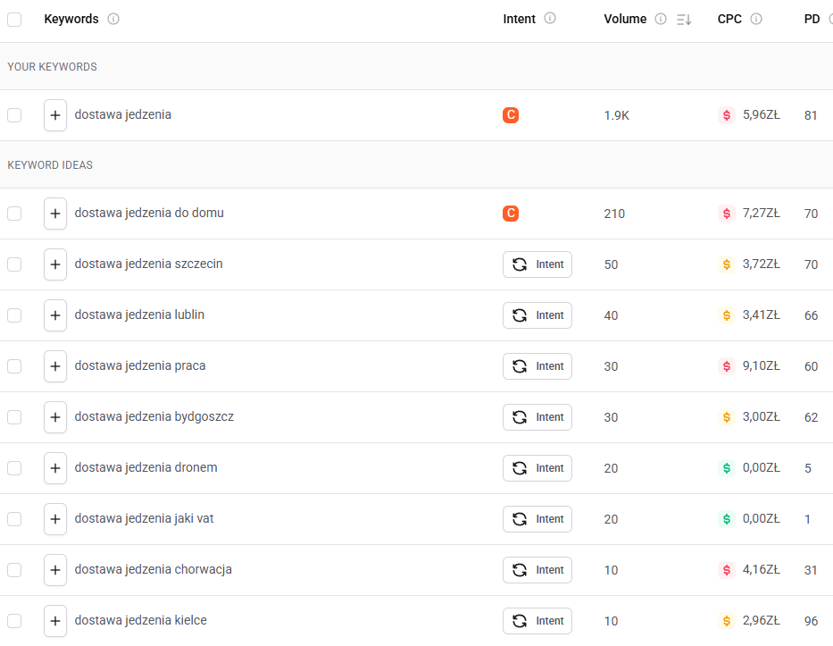The width and height of the screenshot is (833, 646).
Task: Click the info icon beside CPC header
Action: 756,19
